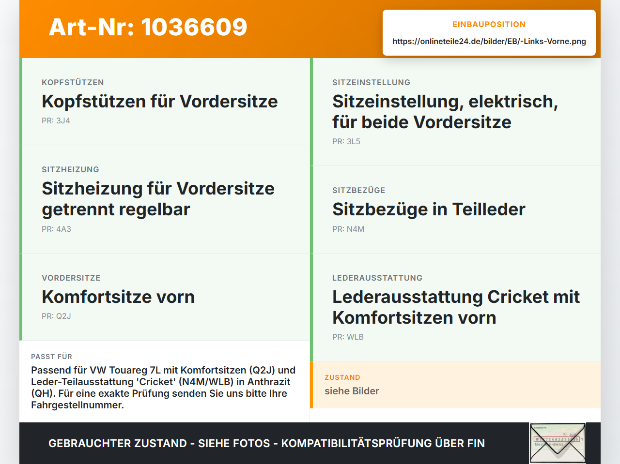Click the PR: 3L5 code label
Viewport: 620px width, 464px height.
(346, 142)
